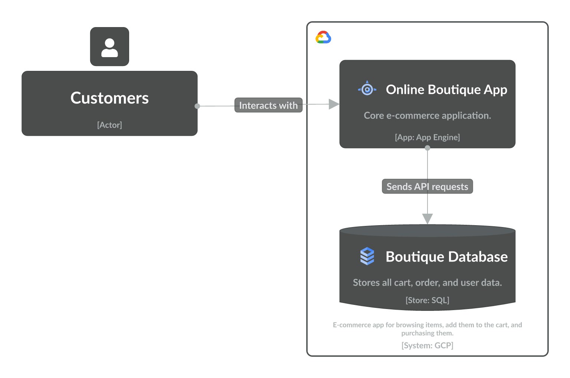Click the connector dot below Online Boutique App
Viewport: 570px width, 378px height.
coord(427,148)
